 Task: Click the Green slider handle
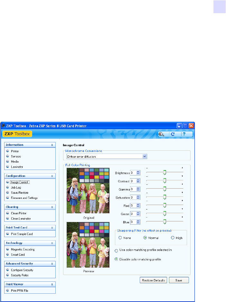pos(165,213)
